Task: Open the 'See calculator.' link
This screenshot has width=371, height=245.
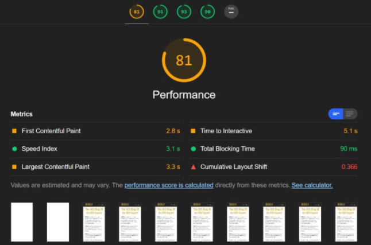Action: [312, 185]
